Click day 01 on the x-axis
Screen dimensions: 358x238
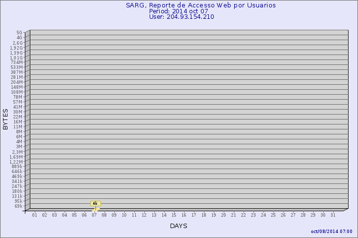point(35,215)
